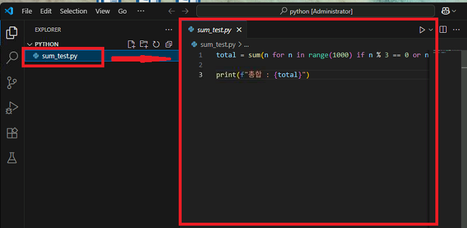This screenshot has width=467, height=228.
Task: Open the Testing flask view
Action: 12,158
